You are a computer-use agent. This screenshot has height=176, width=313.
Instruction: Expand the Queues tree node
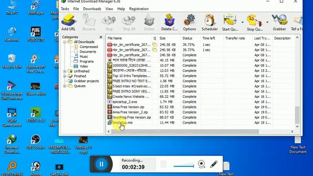pos(65,86)
